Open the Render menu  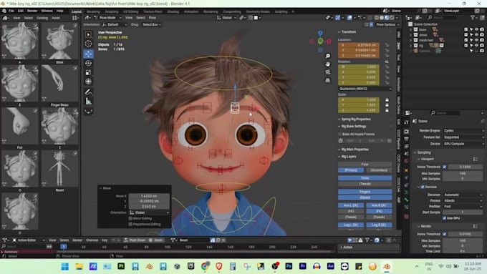(x=32, y=11)
